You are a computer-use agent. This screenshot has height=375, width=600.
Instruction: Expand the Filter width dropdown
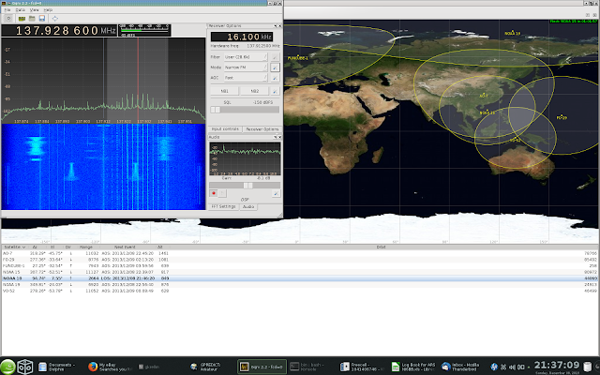tap(244, 56)
